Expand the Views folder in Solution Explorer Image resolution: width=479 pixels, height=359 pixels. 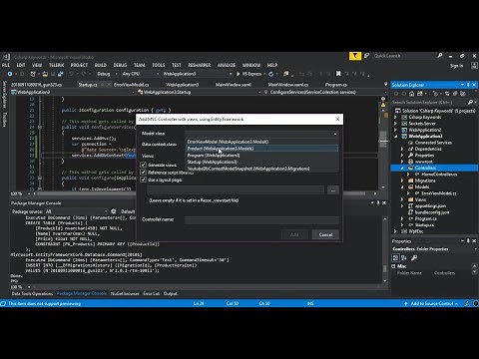(402, 199)
